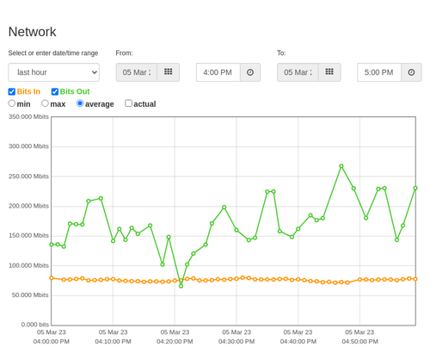This screenshot has height=347, width=430.
Task: Click the '04:10:00 PM' x-axis label
Action: pyautogui.click(x=113, y=342)
